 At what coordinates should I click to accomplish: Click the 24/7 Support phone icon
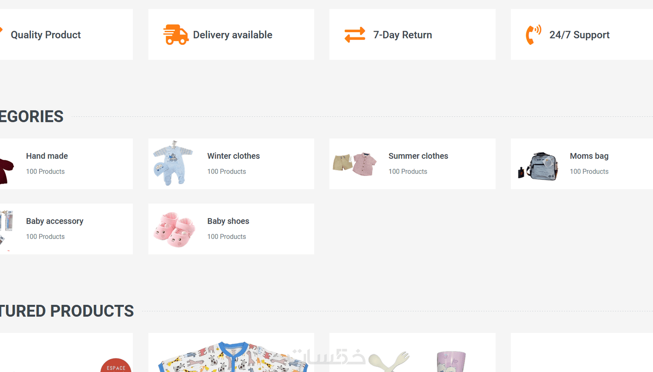pos(534,35)
